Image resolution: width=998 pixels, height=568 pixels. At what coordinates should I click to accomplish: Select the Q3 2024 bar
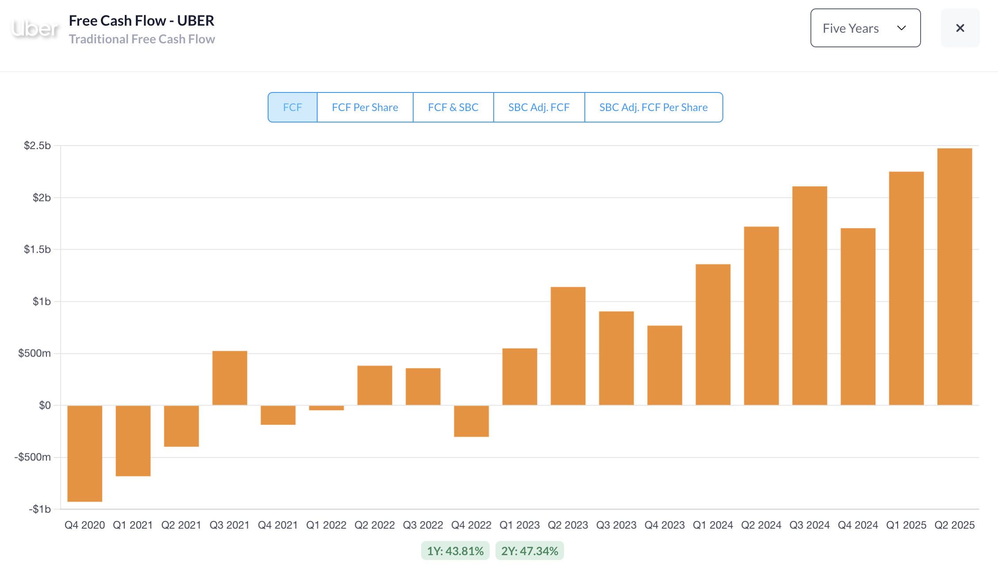click(809, 296)
